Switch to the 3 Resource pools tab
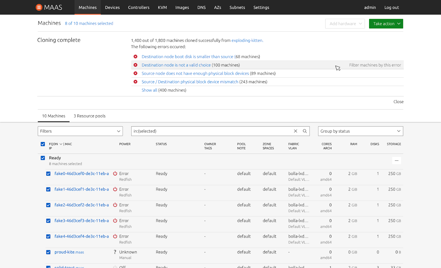This screenshot has width=441, height=268. tap(90, 116)
